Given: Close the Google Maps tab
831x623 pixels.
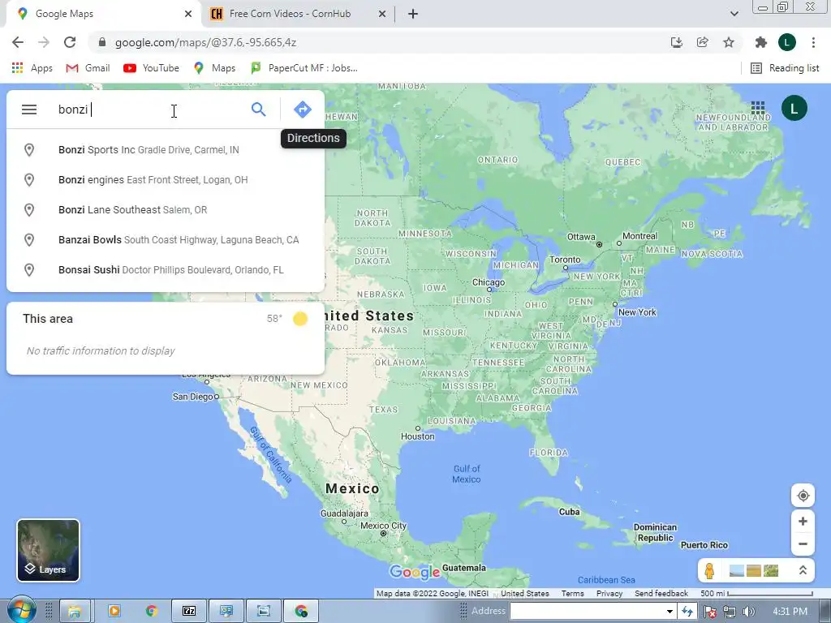Looking at the screenshot, I should click(188, 14).
